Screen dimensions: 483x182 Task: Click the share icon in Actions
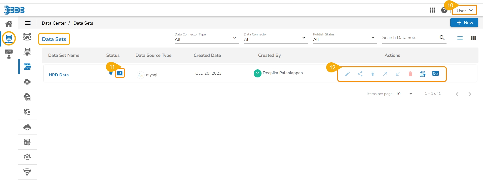coord(360,74)
